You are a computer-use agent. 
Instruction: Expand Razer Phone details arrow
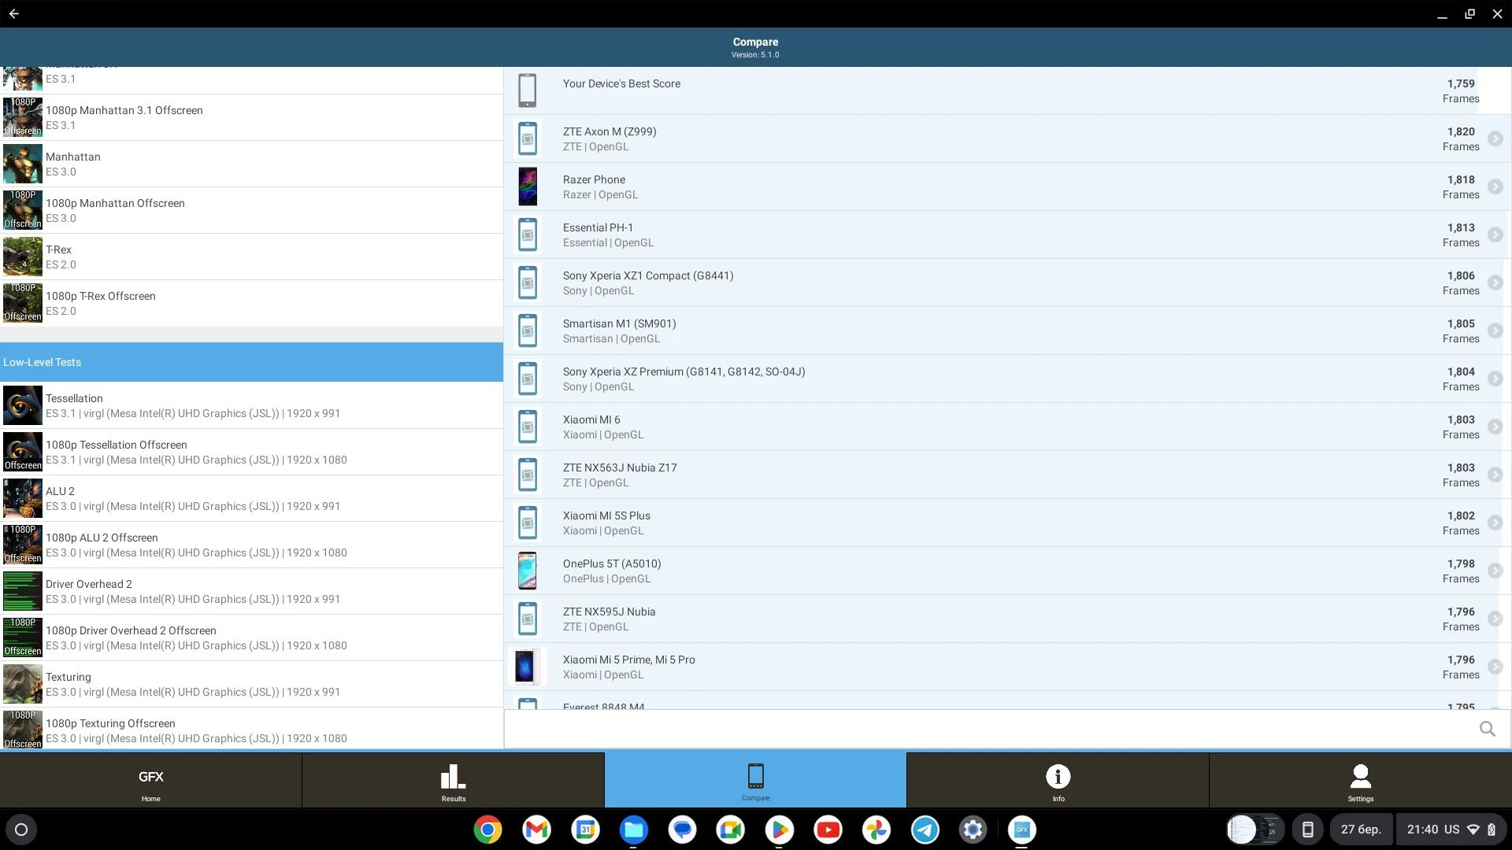(1495, 187)
